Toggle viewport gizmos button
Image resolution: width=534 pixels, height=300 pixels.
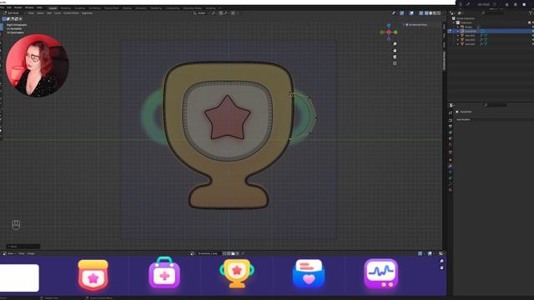pos(402,13)
